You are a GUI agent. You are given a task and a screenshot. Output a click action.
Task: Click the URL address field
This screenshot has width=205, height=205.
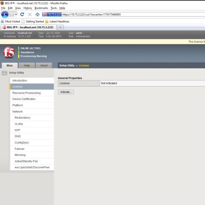pyautogui.click(x=132, y=14)
